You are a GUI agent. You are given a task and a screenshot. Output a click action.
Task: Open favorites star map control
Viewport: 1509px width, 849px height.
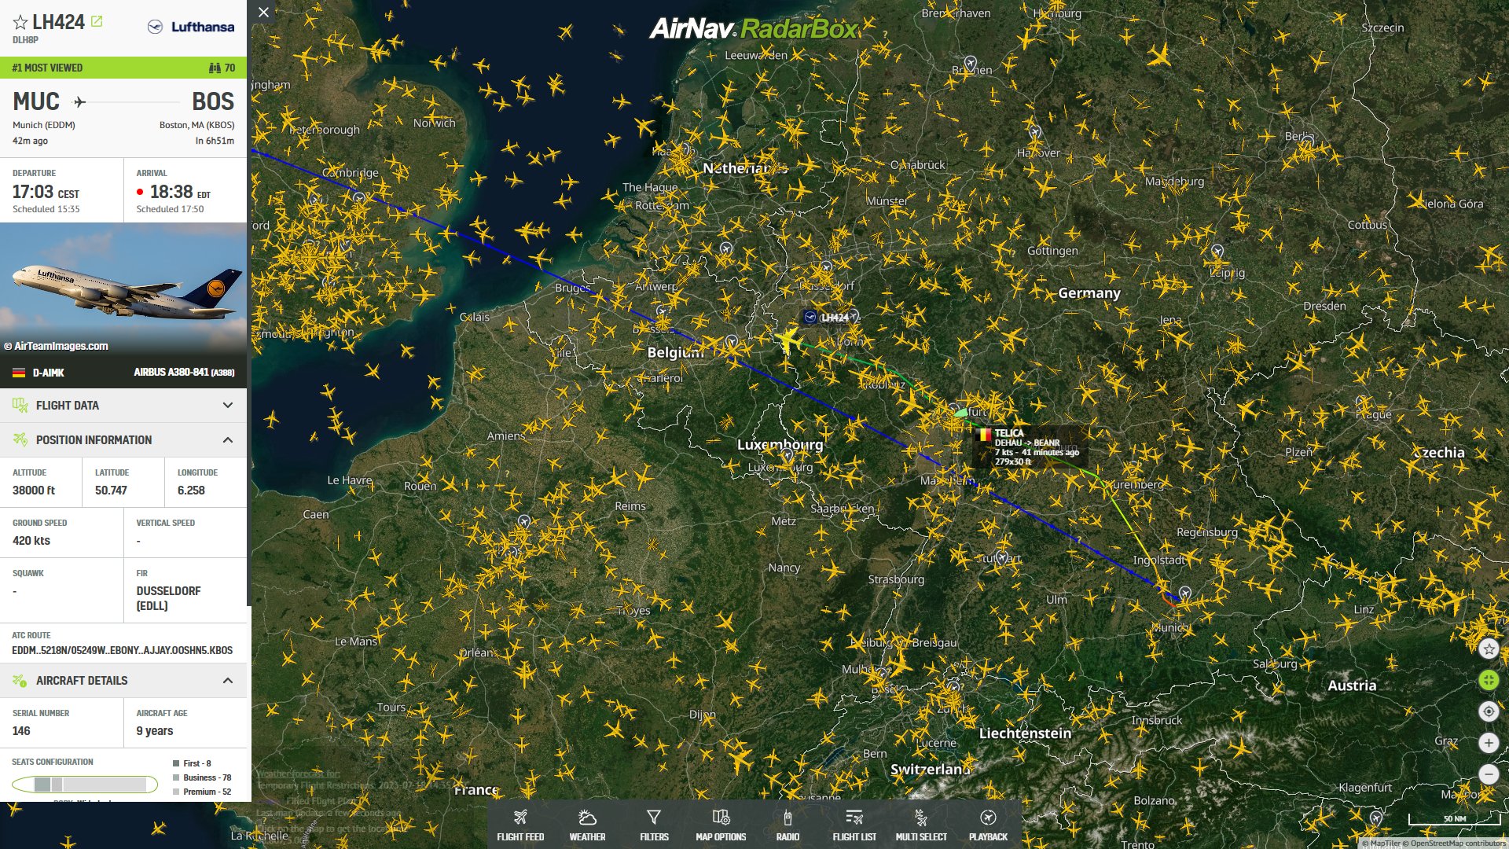pos(1489,649)
